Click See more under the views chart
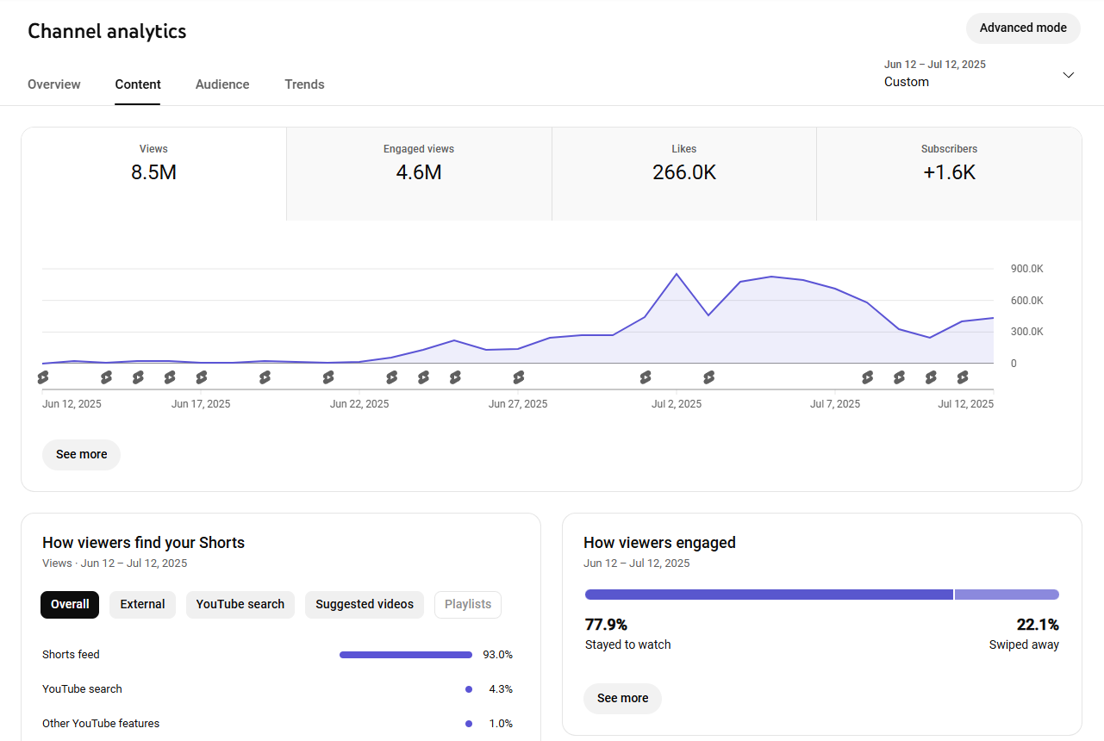The image size is (1104, 741). click(x=81, y=455)
